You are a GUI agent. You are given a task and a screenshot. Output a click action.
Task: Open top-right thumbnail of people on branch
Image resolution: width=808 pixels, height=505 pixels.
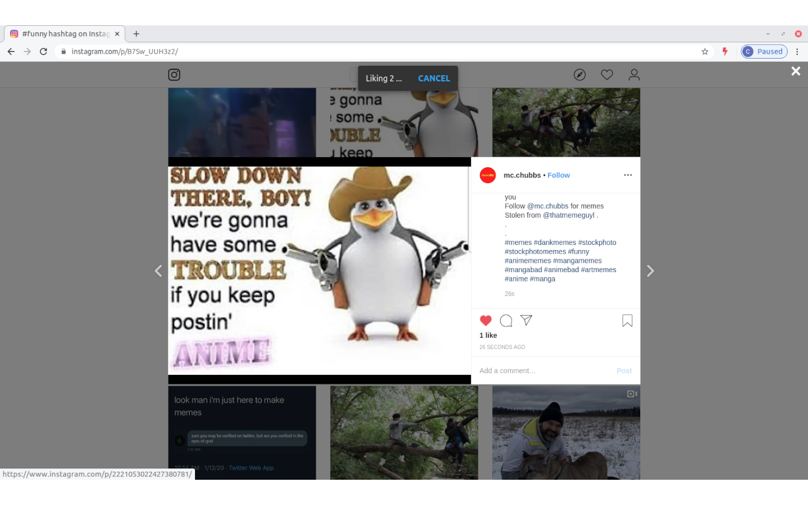click(566, 122)
